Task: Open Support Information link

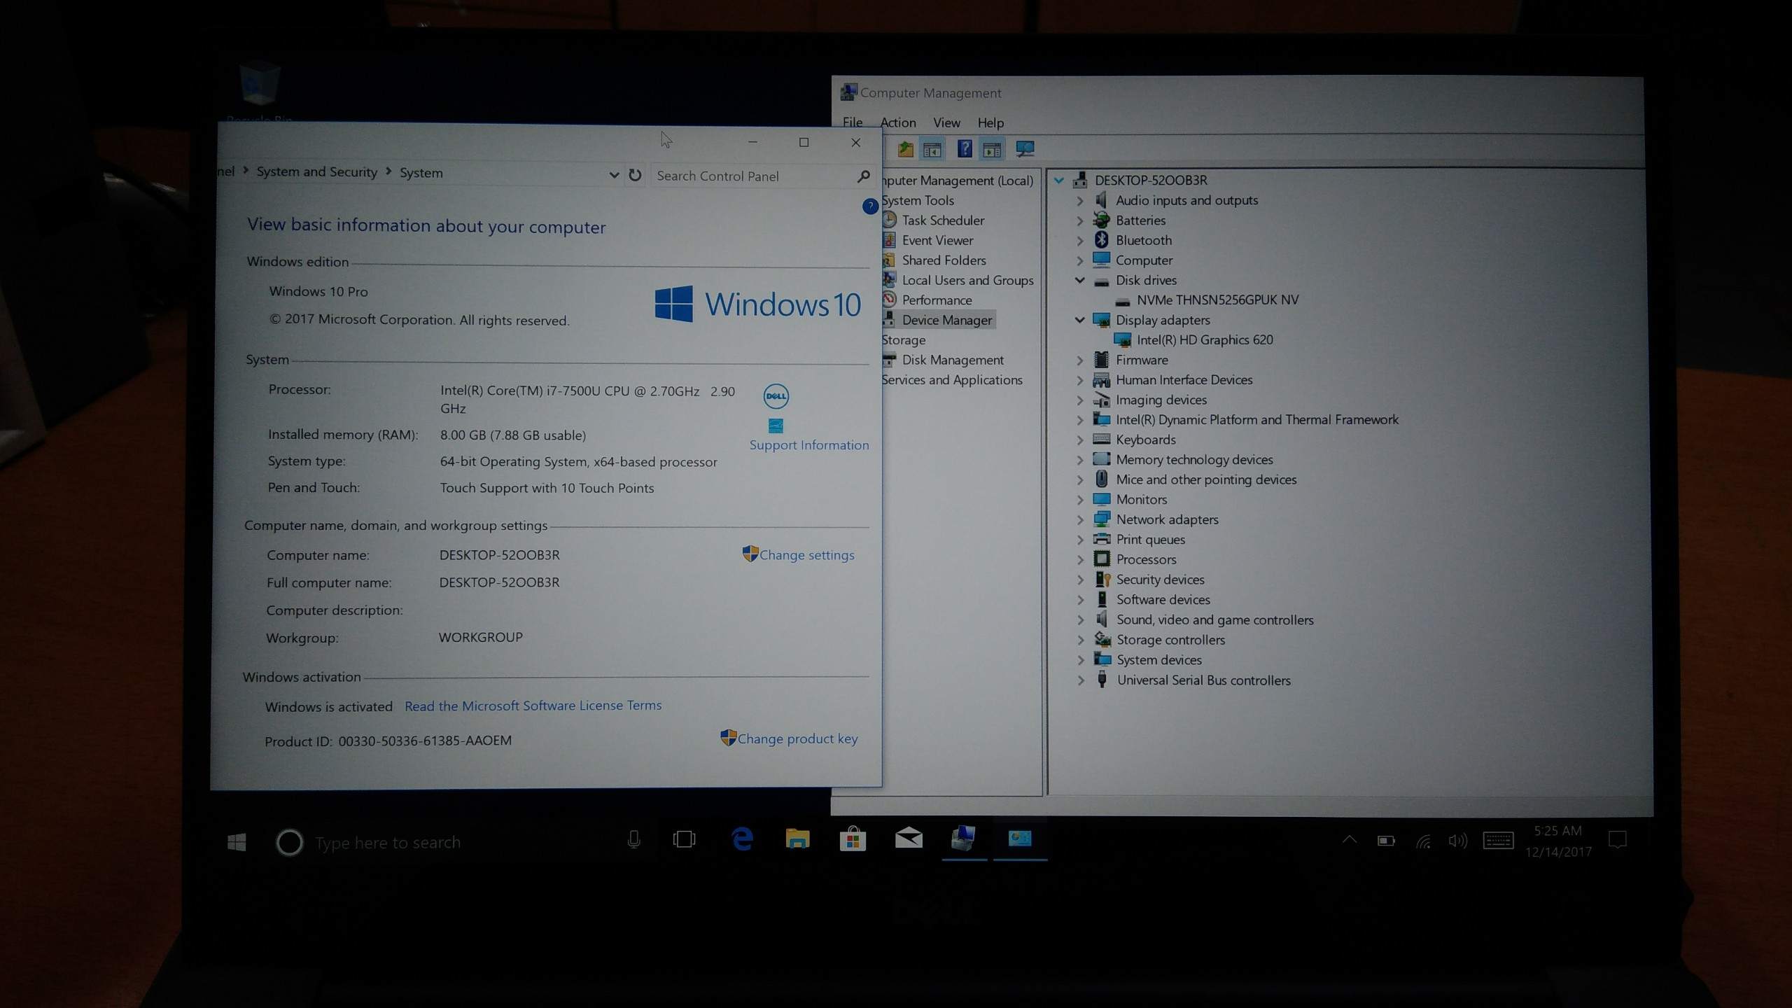Action: pos(808,445)
